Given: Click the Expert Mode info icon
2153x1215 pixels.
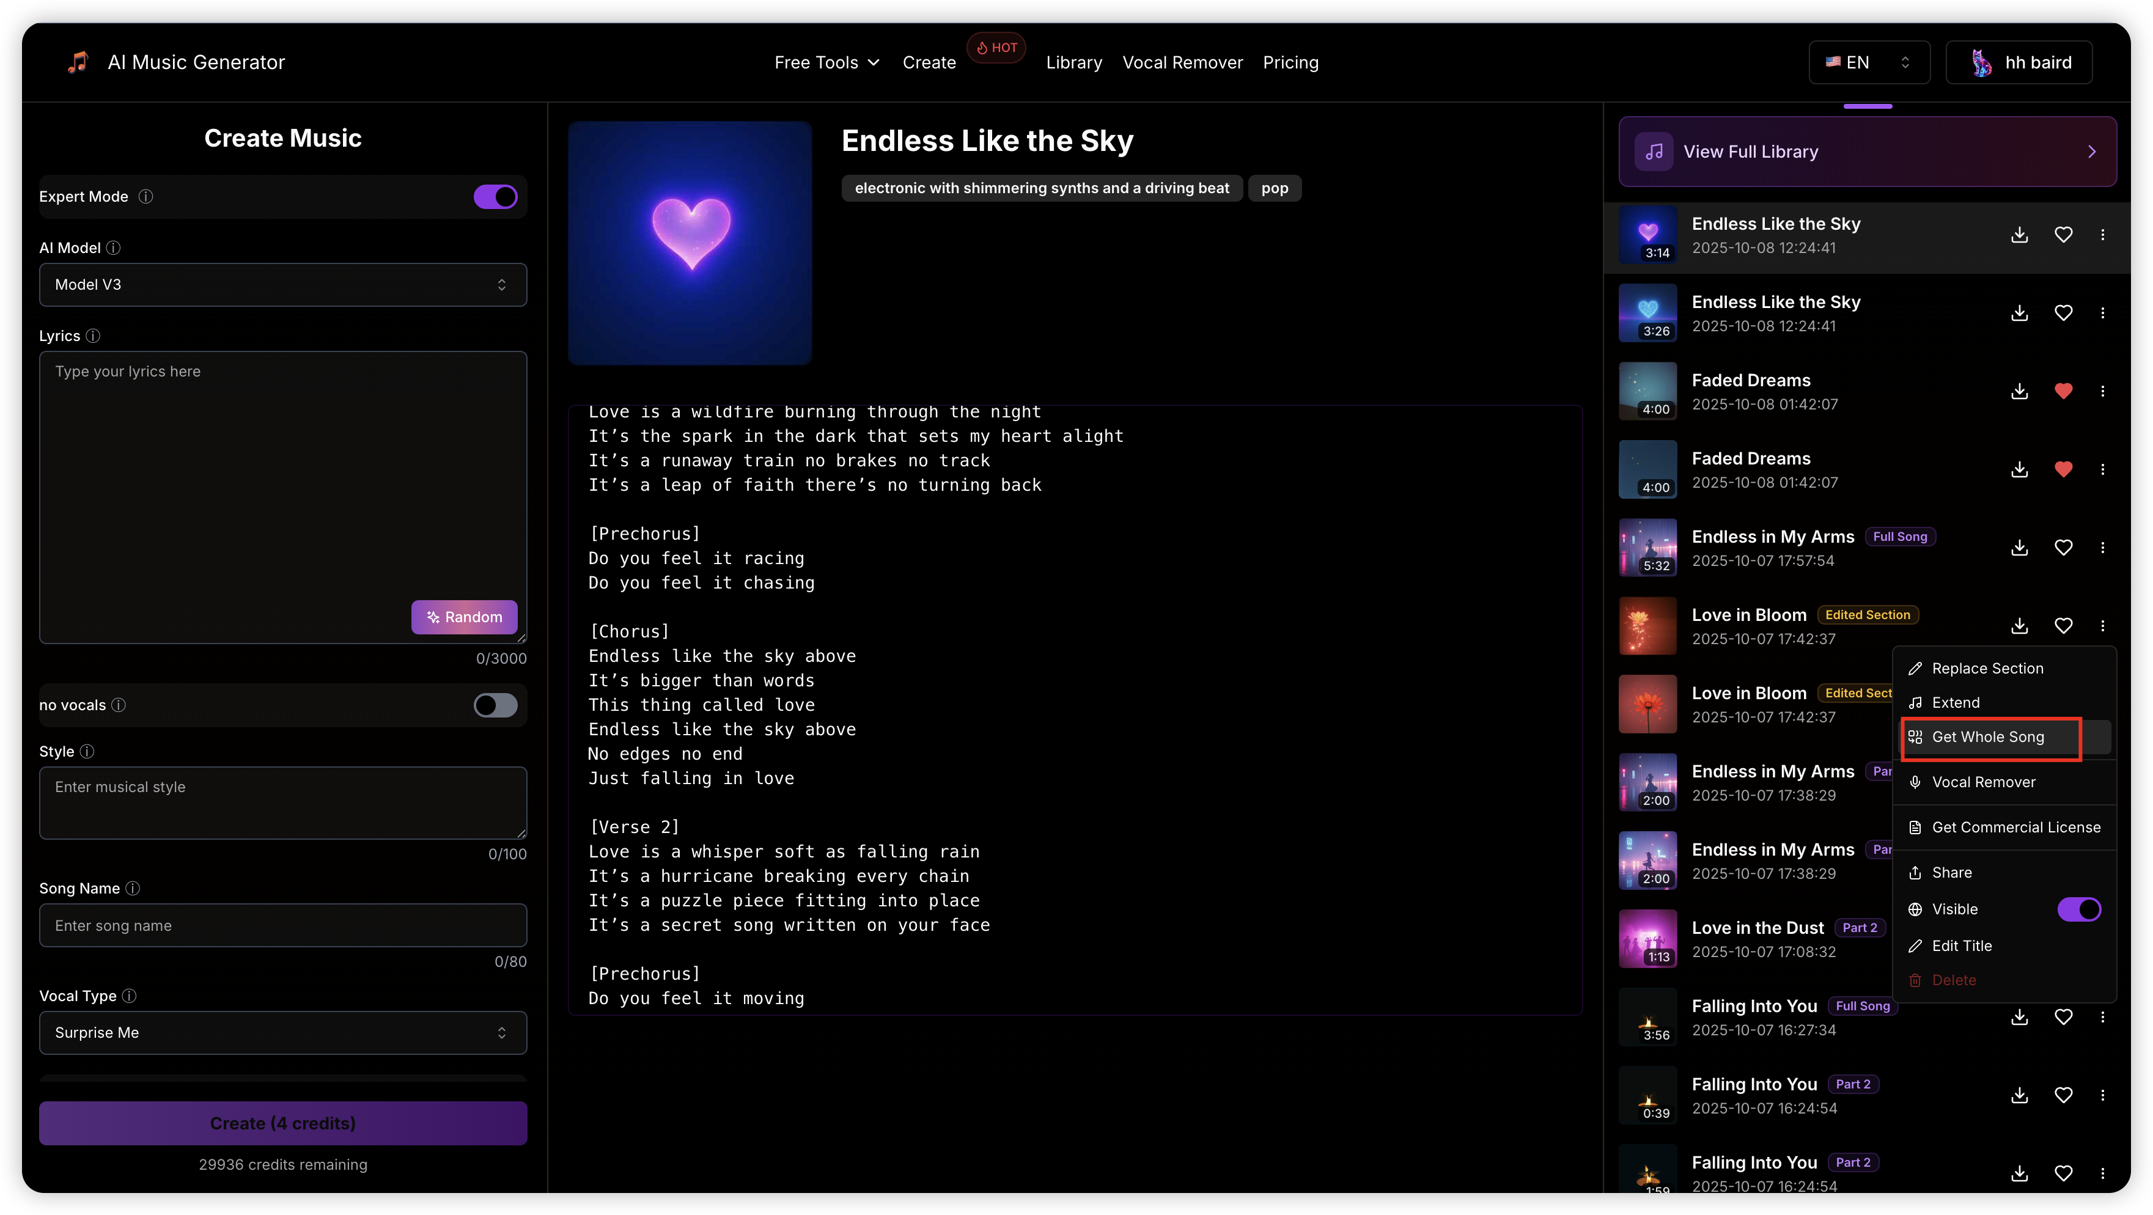Looking at the screenshot, I should (145, 196).
